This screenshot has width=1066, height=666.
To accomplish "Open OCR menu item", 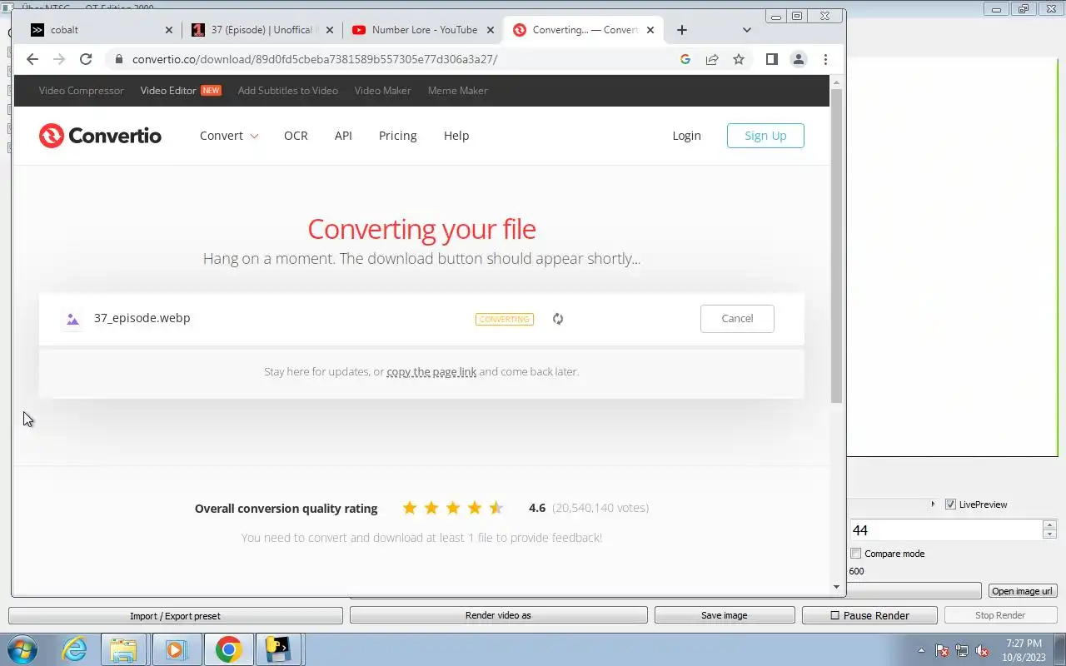I will coord(296,136).
